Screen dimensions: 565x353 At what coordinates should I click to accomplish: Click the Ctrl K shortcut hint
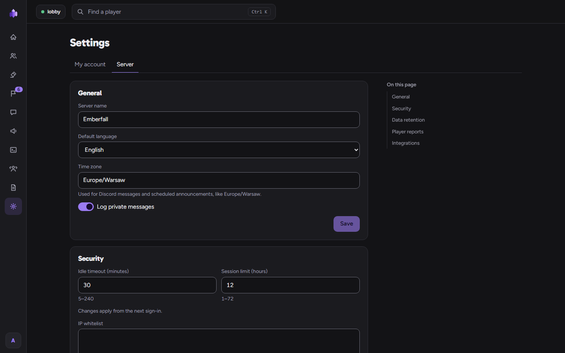click(x=259, y=12)
